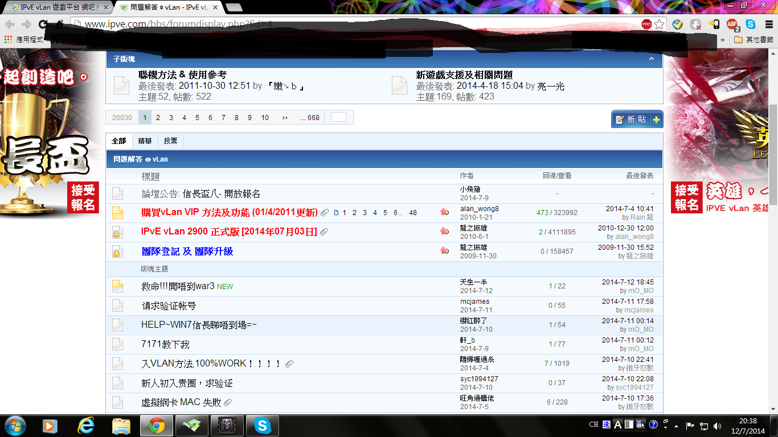Open thread 救命!!!開唔到war3
This screenshot has height=437, width=778.
click(x=178, y=286)
